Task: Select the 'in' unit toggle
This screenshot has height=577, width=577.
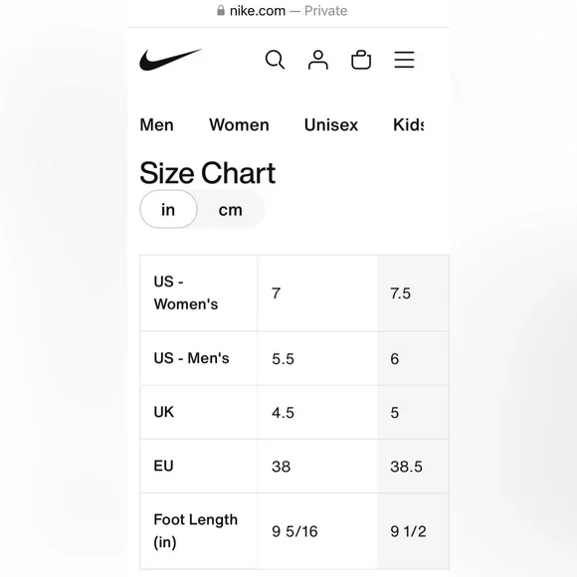Action: (x=168, y=209)
